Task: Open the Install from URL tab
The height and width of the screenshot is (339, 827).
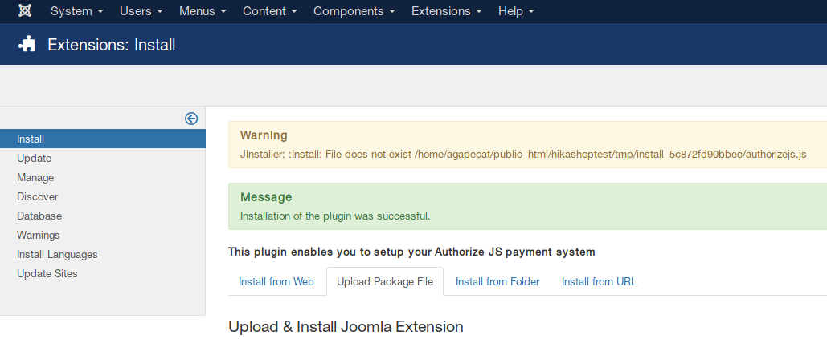Action: click(x=599, y=281)
